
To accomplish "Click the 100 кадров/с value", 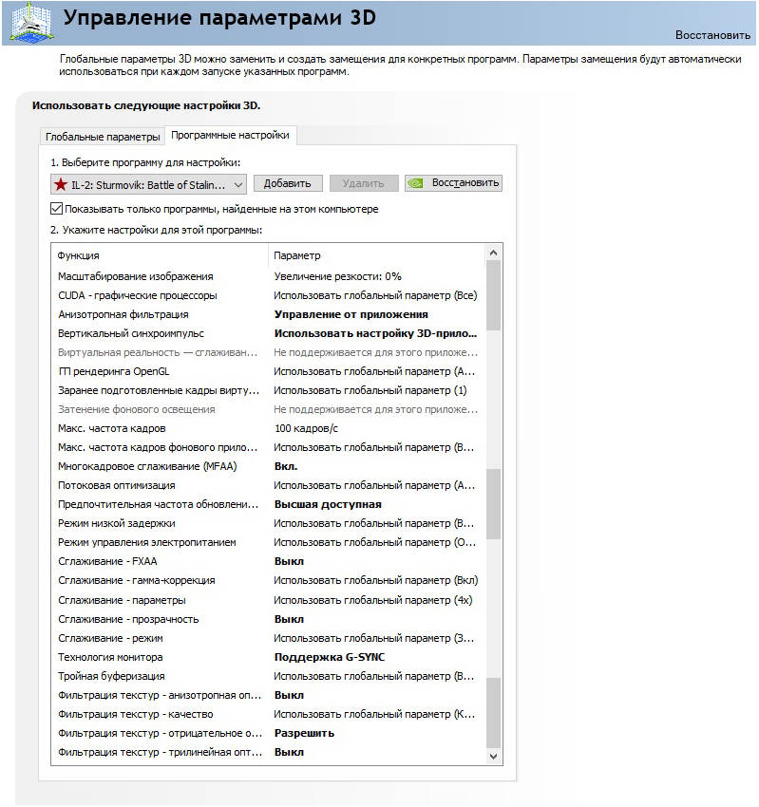I will click(x=307, y=429).
